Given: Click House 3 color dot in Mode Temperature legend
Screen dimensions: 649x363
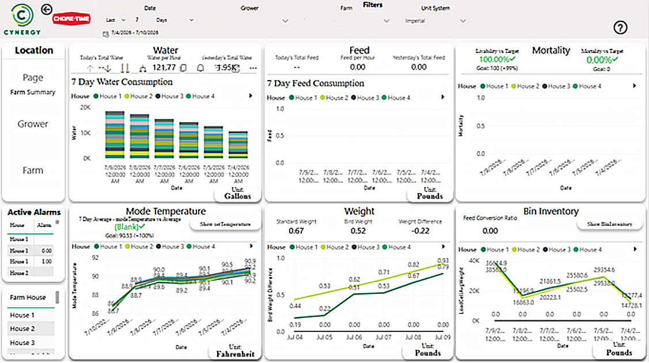Looking at the screenshot, I should pyautogui.click(x=158, y=246).
